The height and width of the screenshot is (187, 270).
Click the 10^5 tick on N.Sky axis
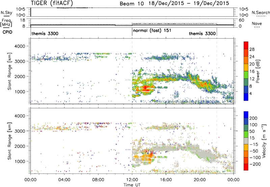pos(20,9)
